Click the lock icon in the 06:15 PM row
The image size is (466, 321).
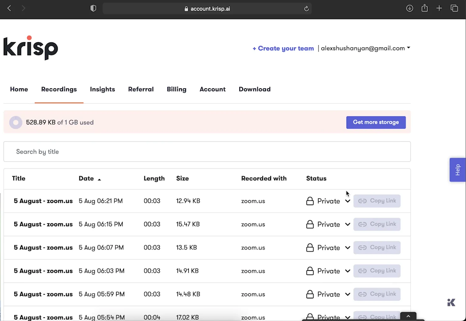click(x=310, y=224)
